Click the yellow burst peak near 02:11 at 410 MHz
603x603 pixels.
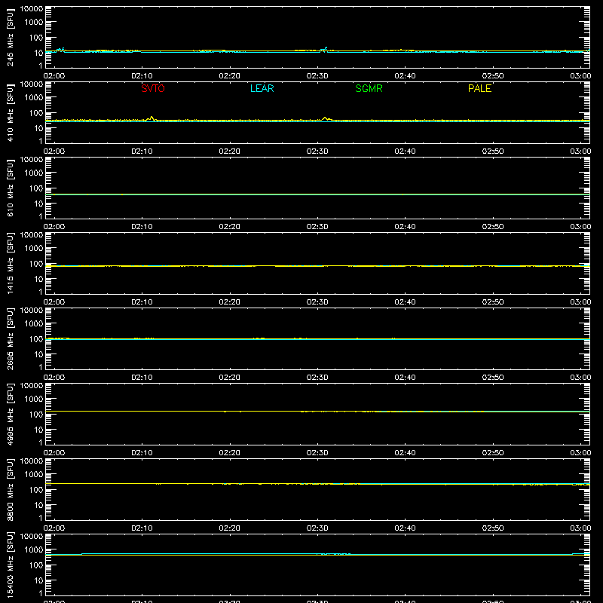coord(152,118)
